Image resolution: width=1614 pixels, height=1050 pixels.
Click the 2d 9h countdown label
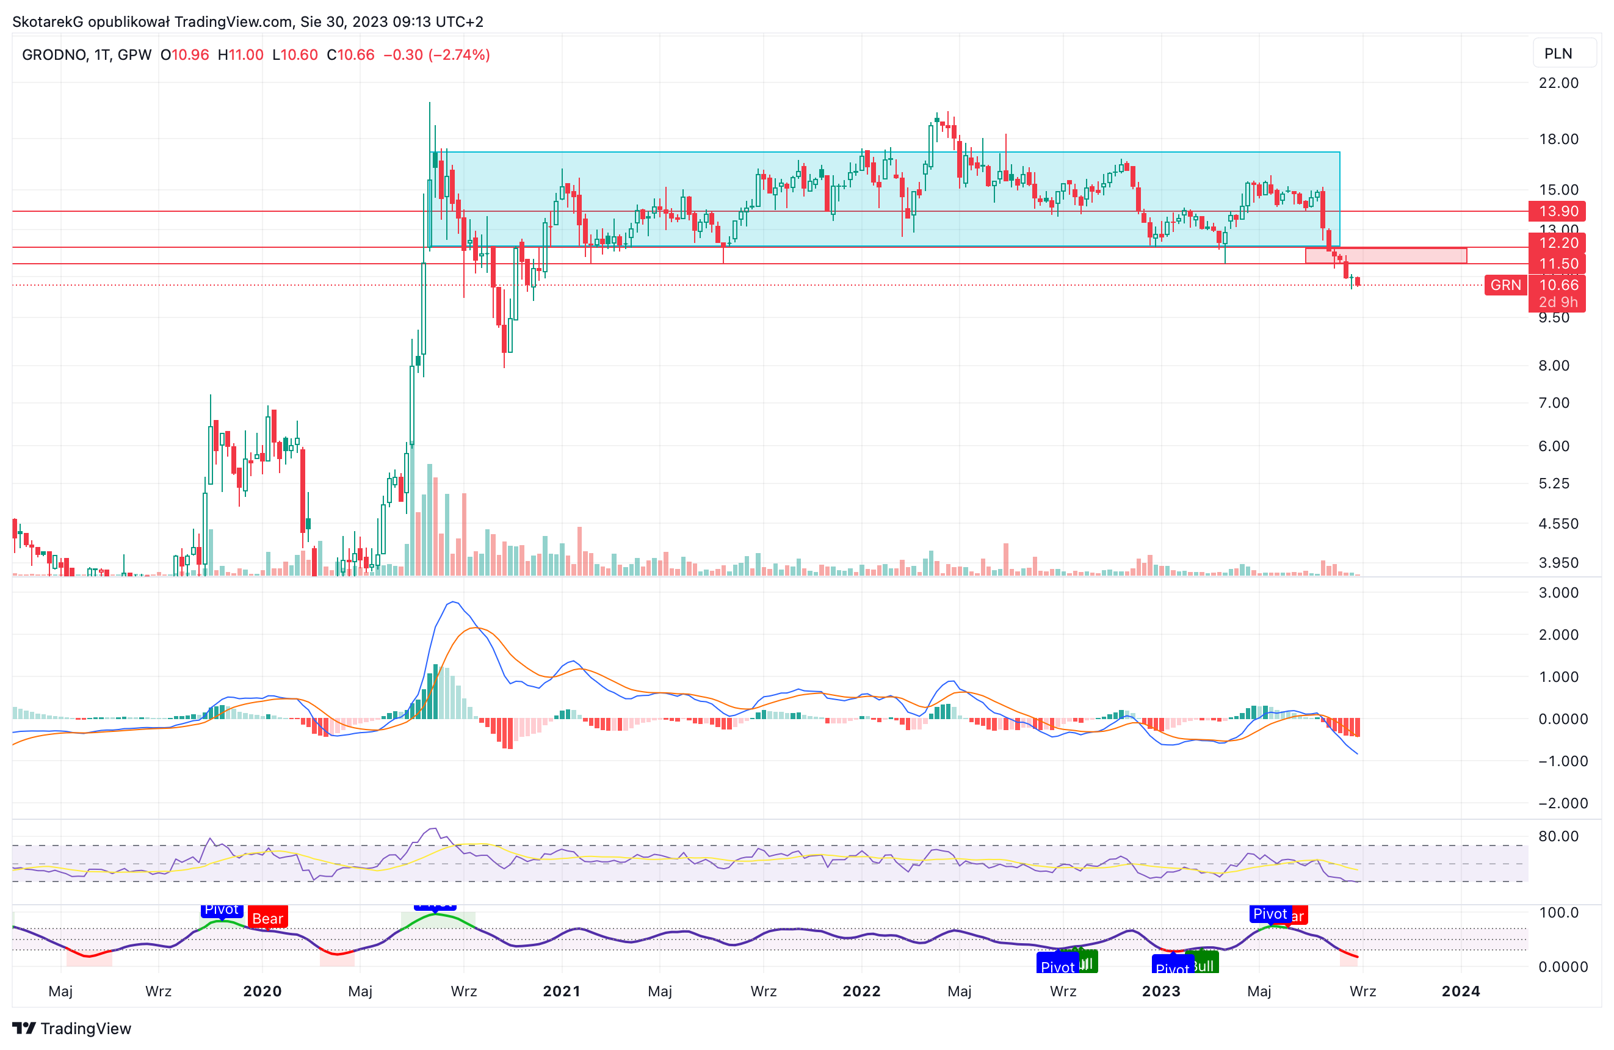pos(1557,303)
